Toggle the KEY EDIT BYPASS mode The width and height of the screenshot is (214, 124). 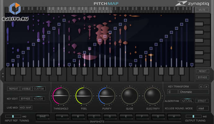[25, 99]
